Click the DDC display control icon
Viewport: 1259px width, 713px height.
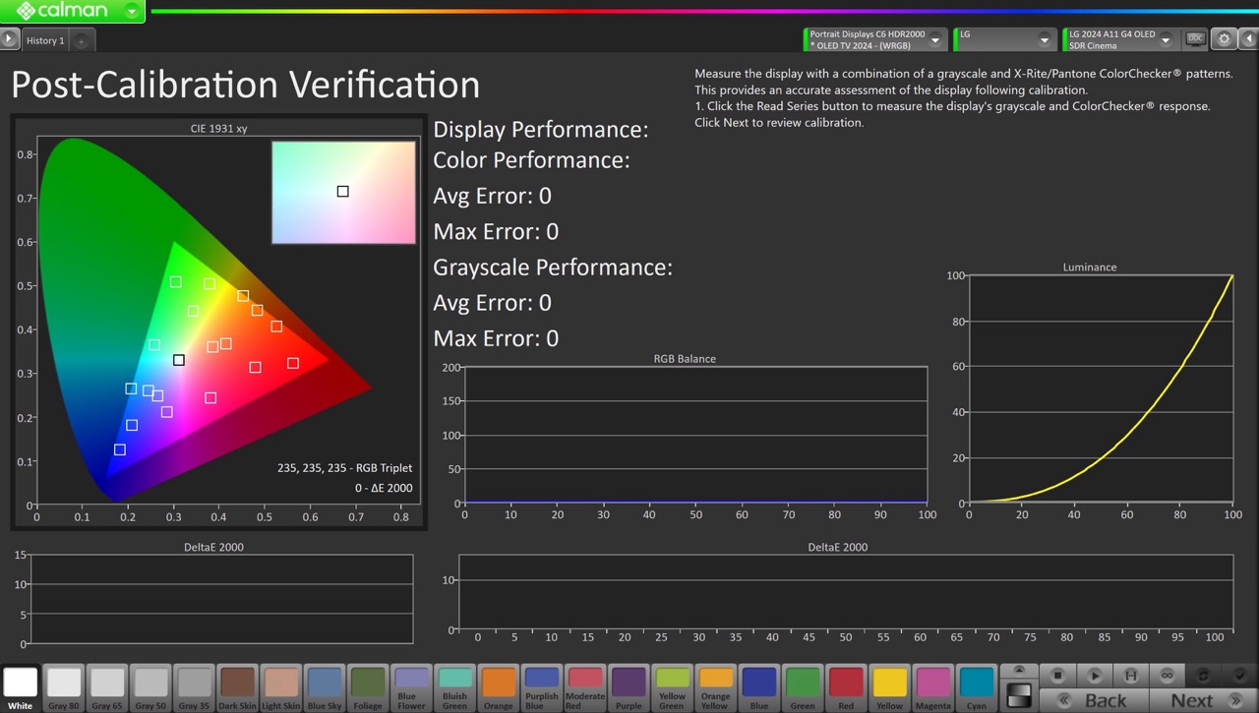coord(1195,39)
